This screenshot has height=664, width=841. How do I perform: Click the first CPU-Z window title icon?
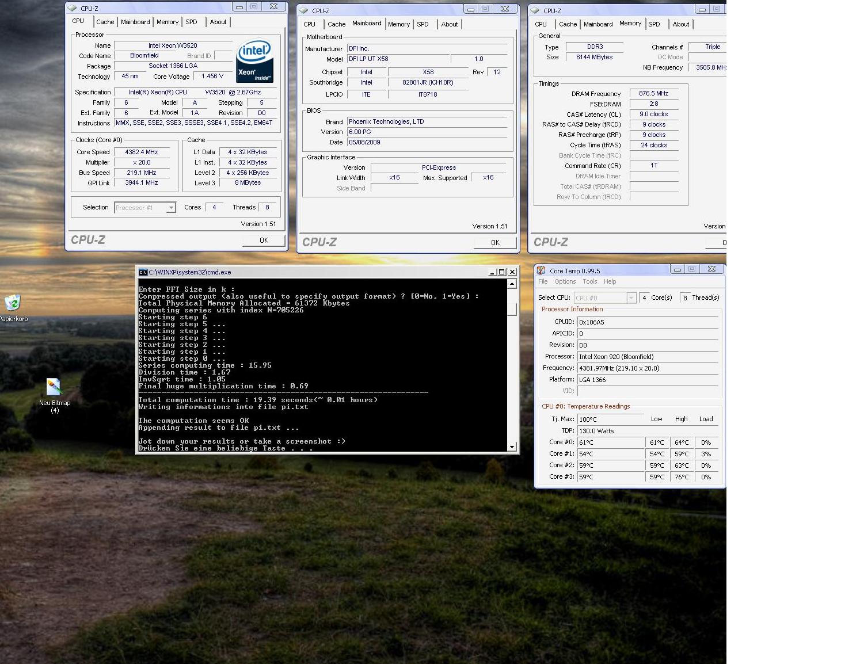coord(72,8)
